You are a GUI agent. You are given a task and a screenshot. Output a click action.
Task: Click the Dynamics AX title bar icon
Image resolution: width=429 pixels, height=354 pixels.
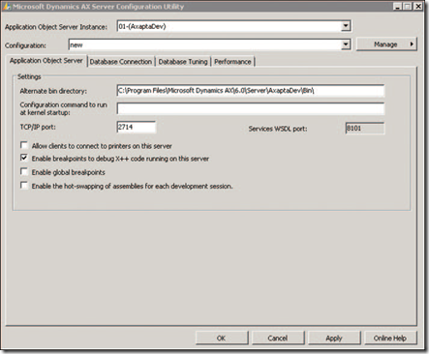pos(7,6)
